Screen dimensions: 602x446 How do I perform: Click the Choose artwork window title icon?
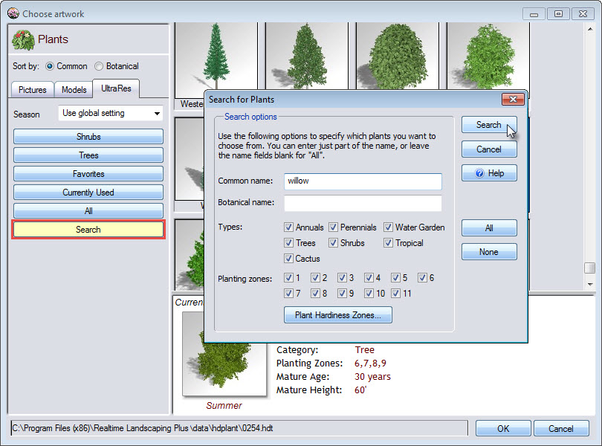point(13,13)
